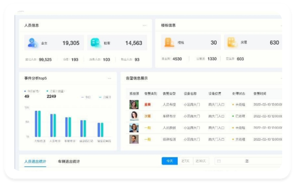The image size is (295, 185).
Task: Select the 近7天 time filter button
Action: tap(185, 161)
